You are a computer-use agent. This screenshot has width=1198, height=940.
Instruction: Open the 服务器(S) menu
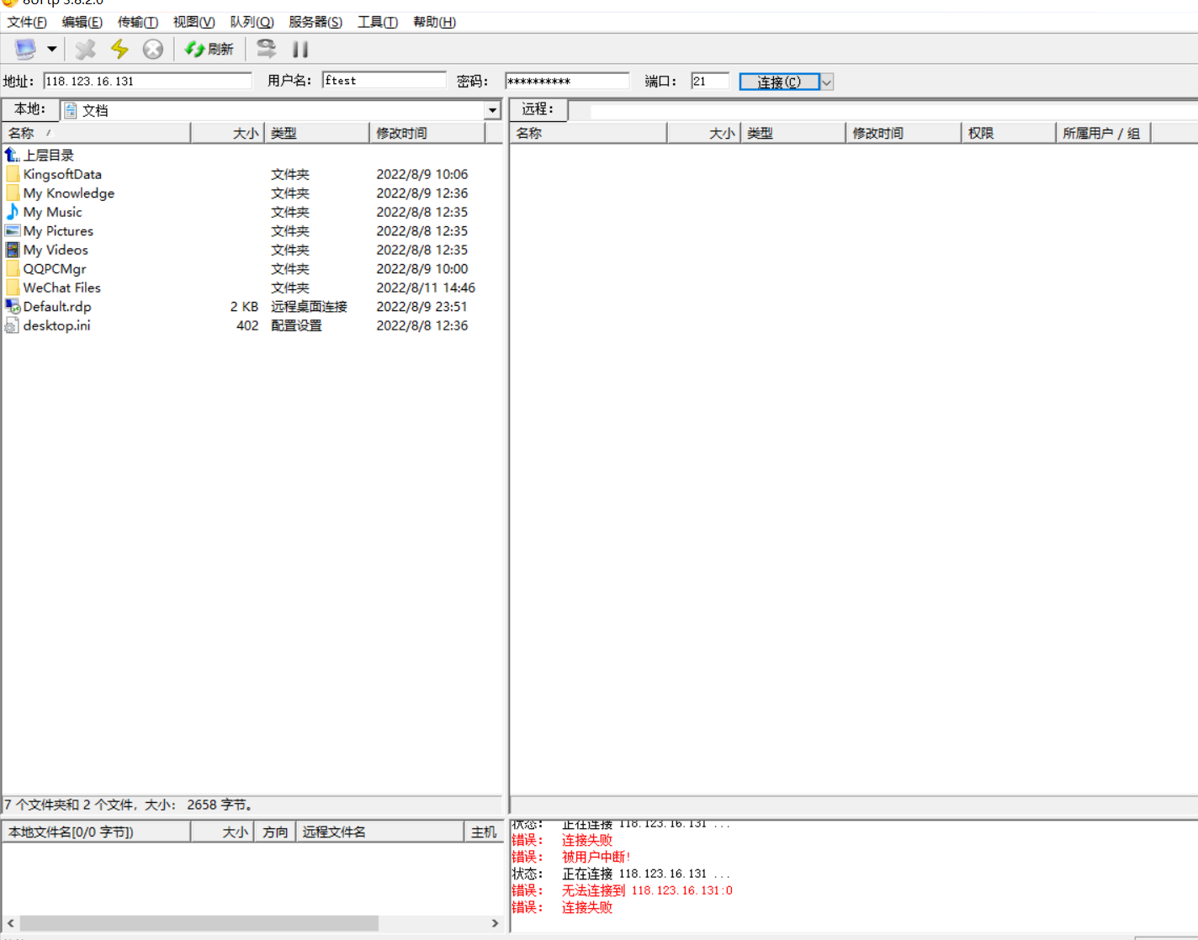[315, 22]
